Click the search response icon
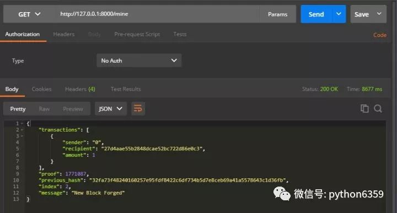 (378, 108)
